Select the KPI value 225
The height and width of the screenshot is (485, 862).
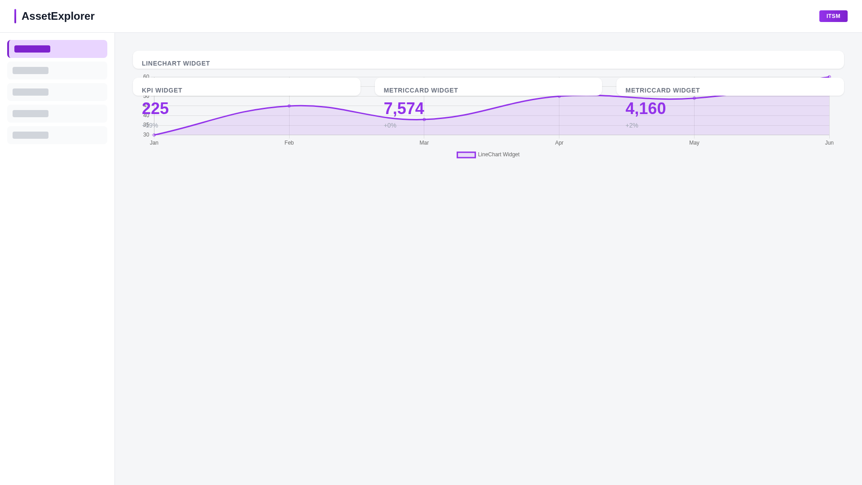[155, 108]
